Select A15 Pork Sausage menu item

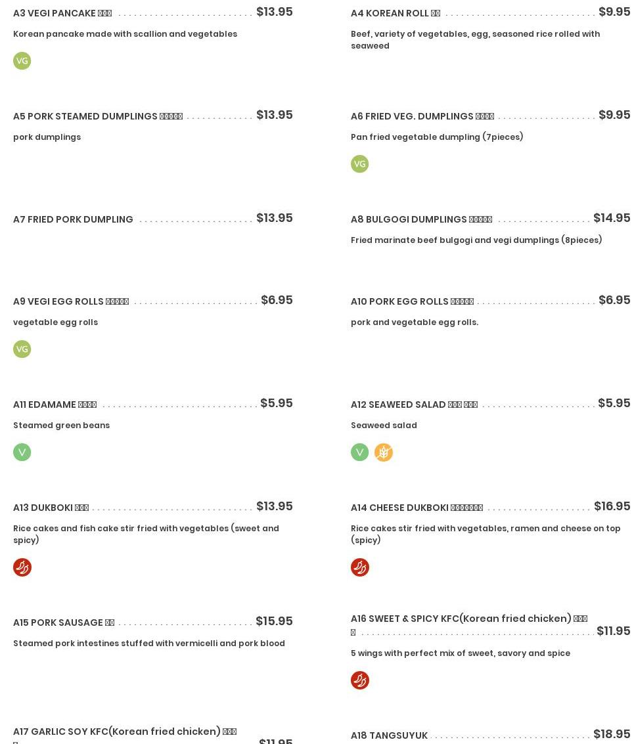[x=64, y=623]
